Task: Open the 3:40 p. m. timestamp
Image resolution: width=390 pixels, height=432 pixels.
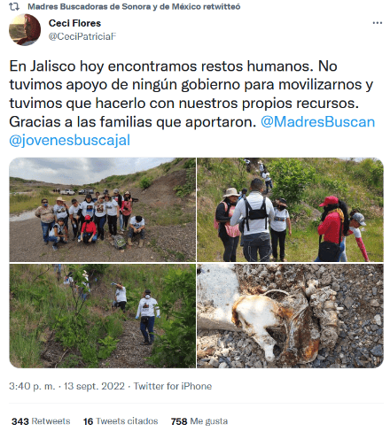Action: pos(32,386)
